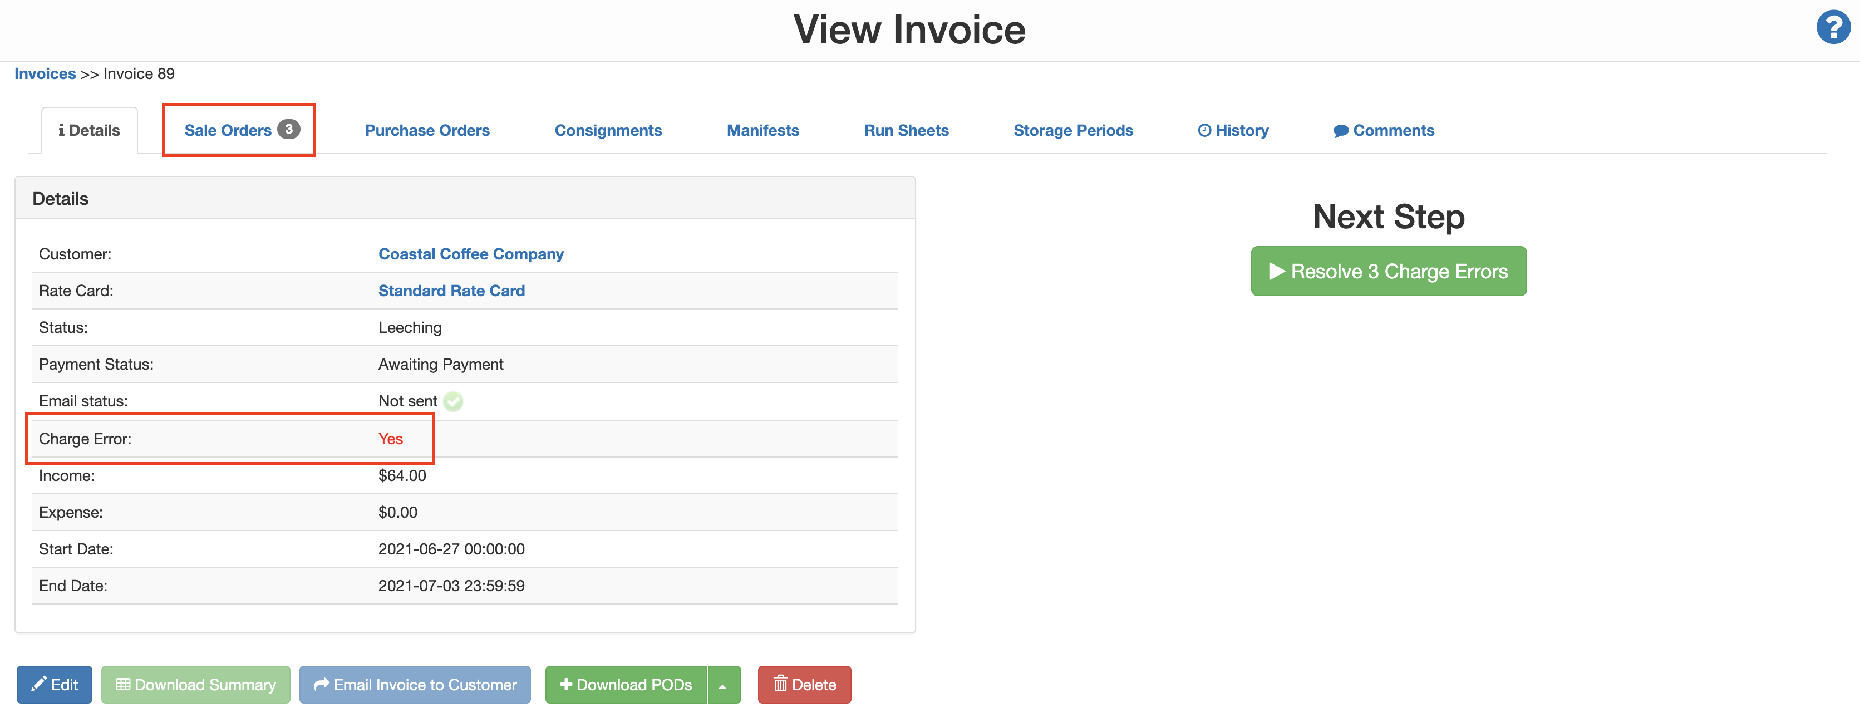The height and width of the screenshot is (727, 1860).
Task: Expand the Download PODs options caret
Action: pyautogui.click(x=724, y=684)
